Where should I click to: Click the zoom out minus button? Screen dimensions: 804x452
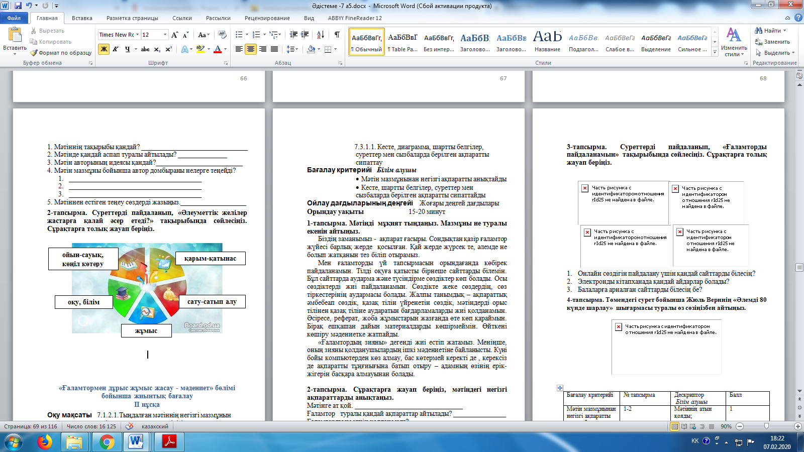(740, 426)
